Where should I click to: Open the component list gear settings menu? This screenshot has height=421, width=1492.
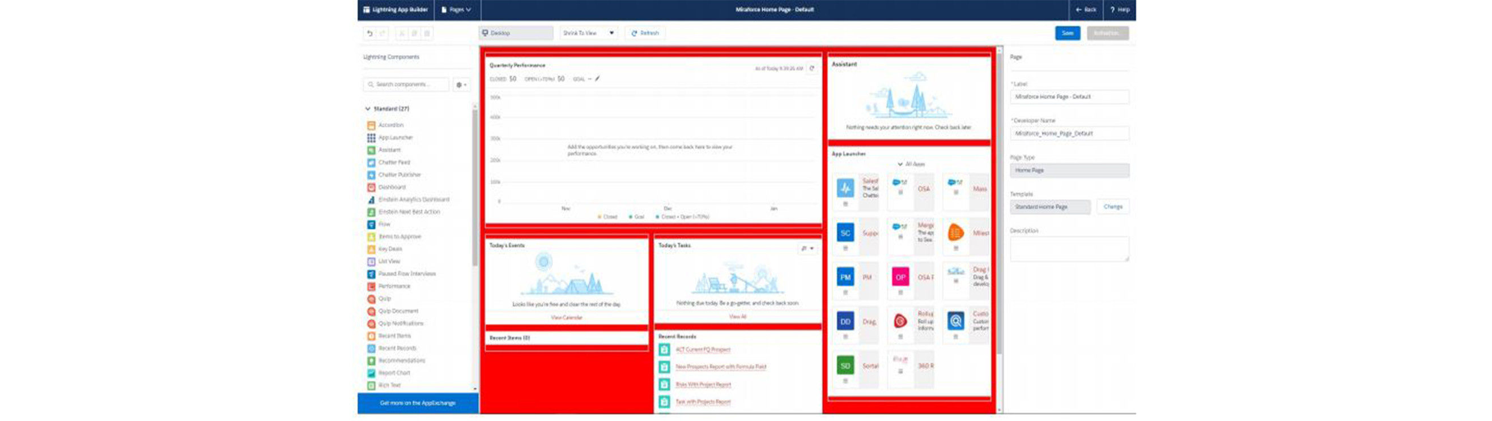click(462, 84)
